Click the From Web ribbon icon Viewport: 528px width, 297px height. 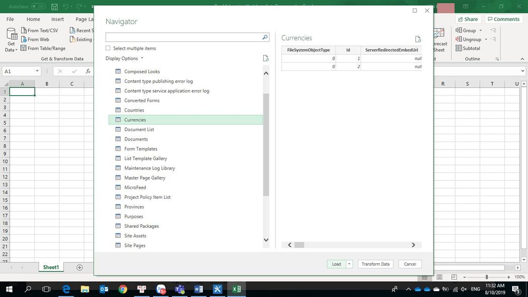tap(24, 40)
